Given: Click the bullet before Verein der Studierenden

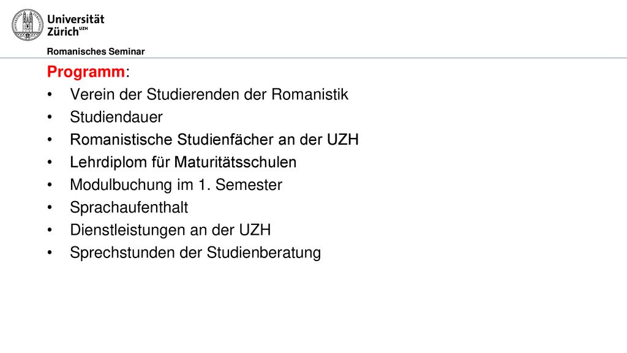Looking at the screenshot, I should [x=50, y=95].
